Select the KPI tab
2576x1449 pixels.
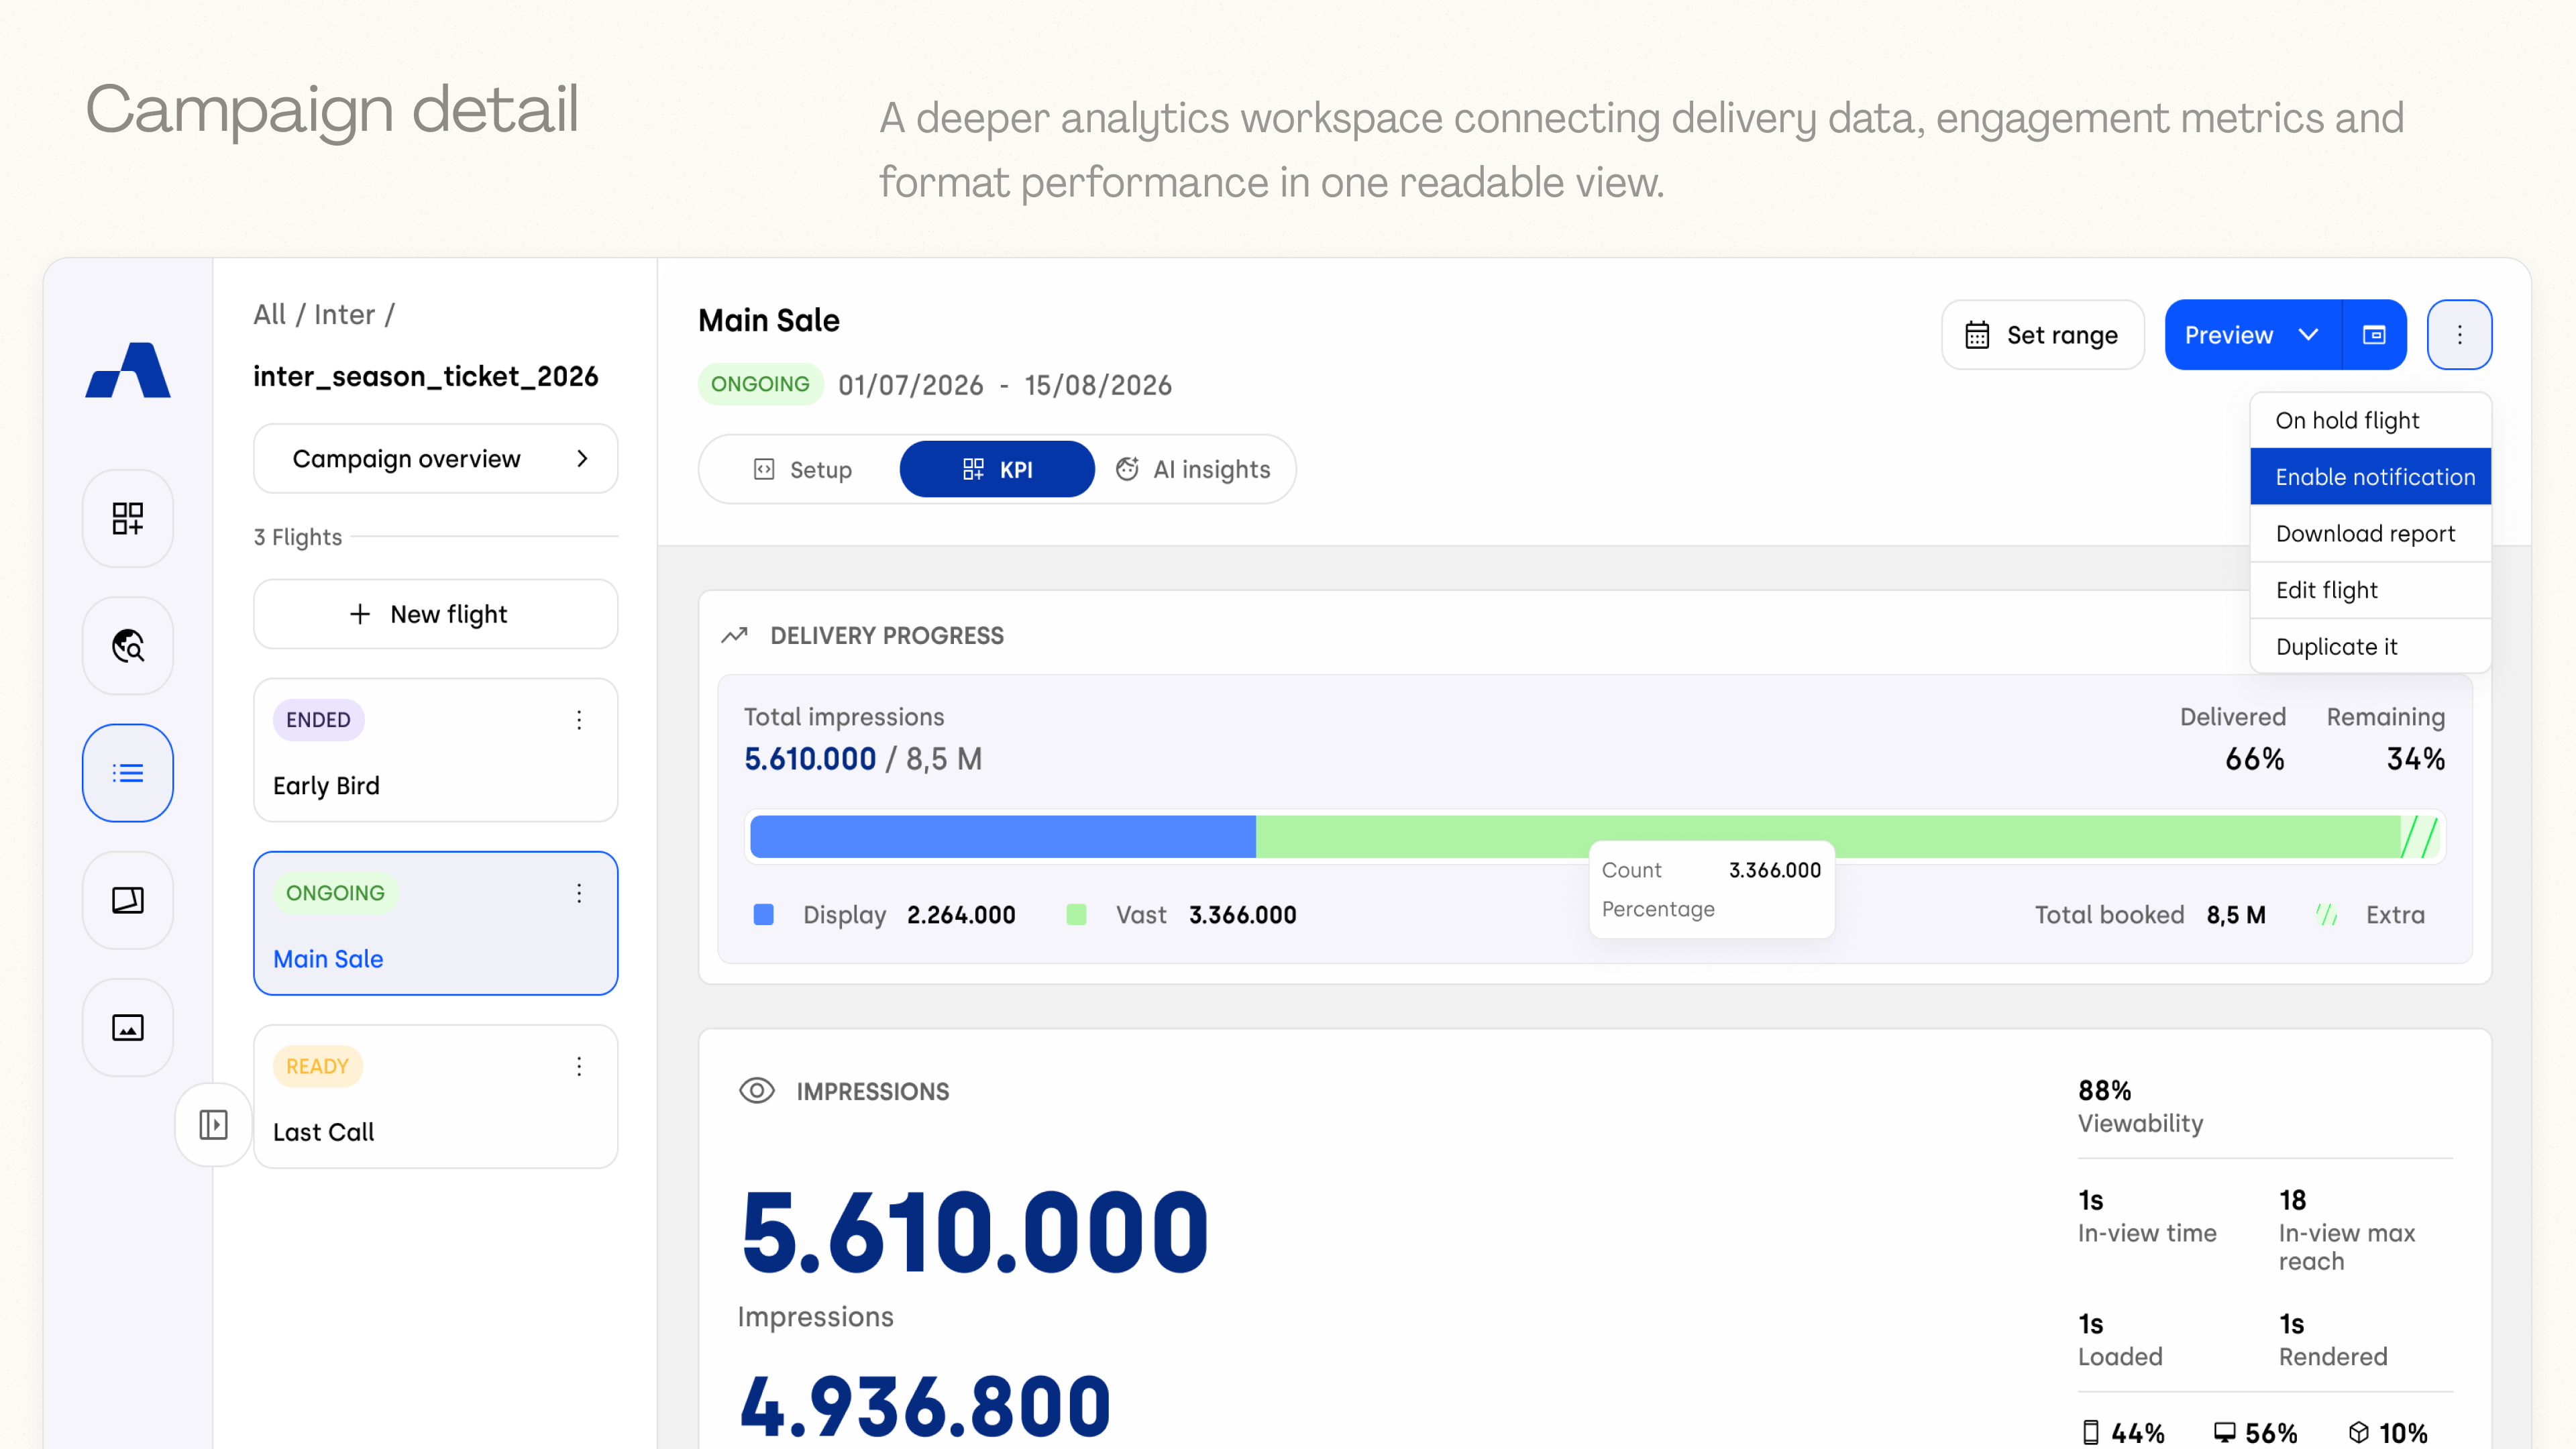pyautogui.click(x=997, y=469)
